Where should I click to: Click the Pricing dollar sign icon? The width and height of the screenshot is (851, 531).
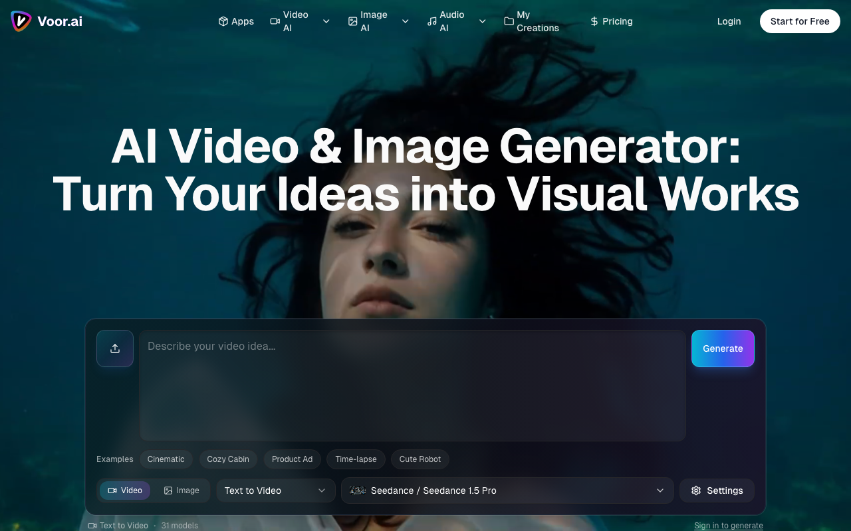click(x=594, y=21)
